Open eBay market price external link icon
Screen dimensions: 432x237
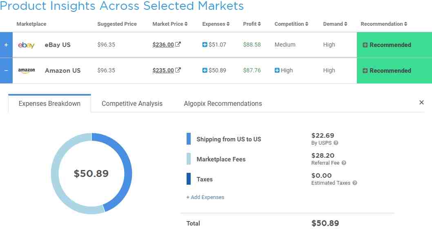tap(178, 45)
